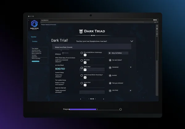
Task: Click the second pagination dot
Action: (91, 99)
